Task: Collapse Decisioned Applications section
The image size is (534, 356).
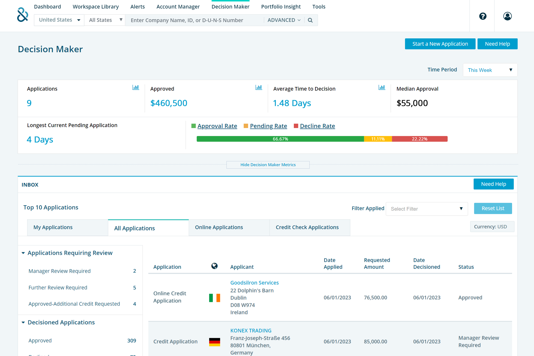Action: [x=23, y=322]
